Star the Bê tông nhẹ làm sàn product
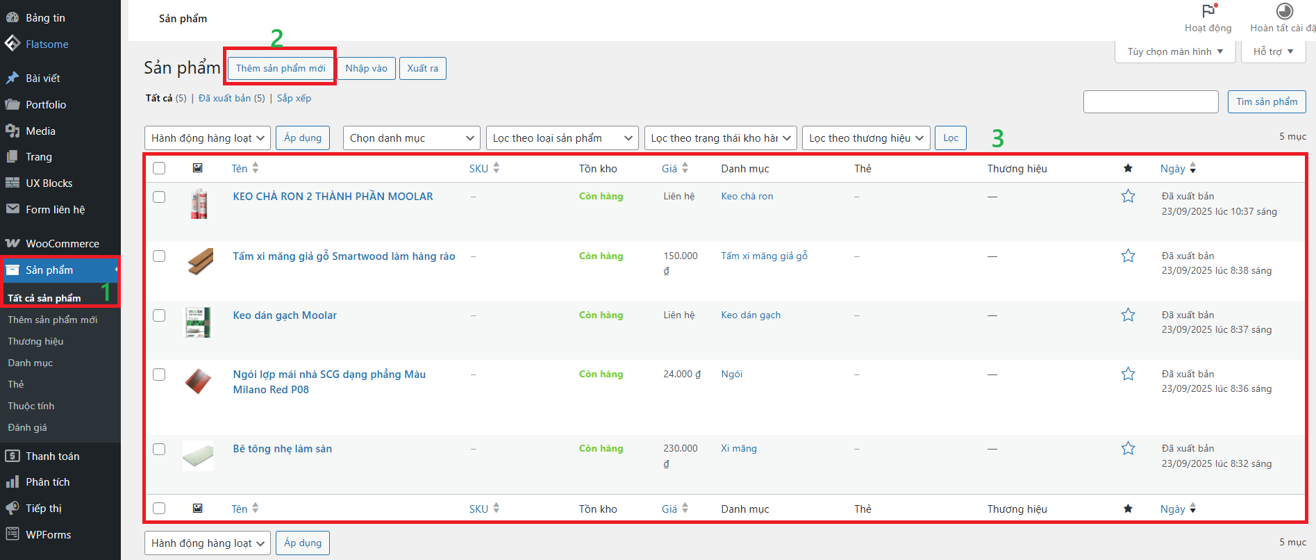This screenshot has height=560, width=1316. (1128, 449)
